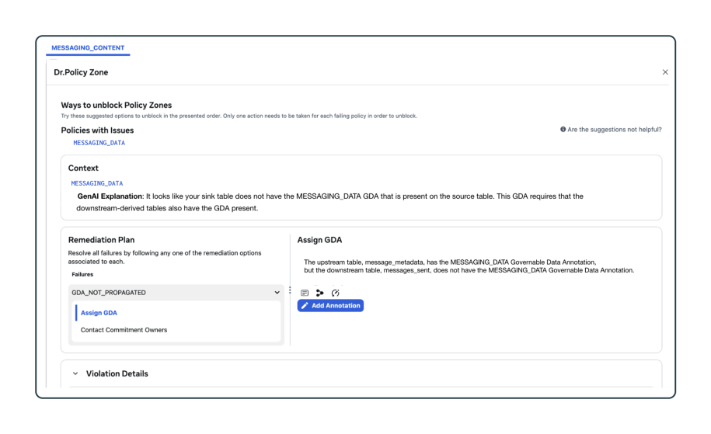Click the pencil icon on Add Annotation

coord(305,306)
